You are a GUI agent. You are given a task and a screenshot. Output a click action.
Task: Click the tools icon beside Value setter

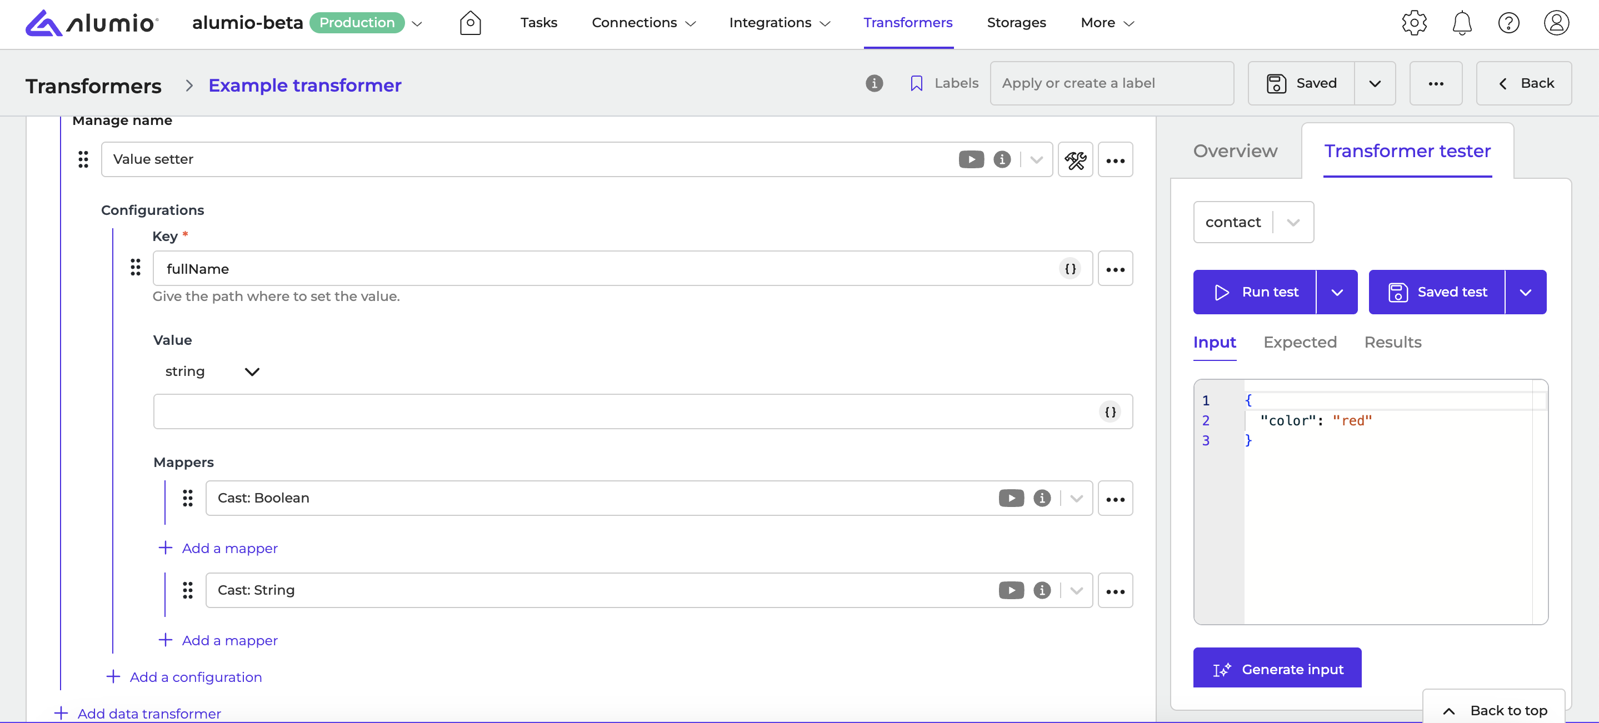tap(1075, 160)
